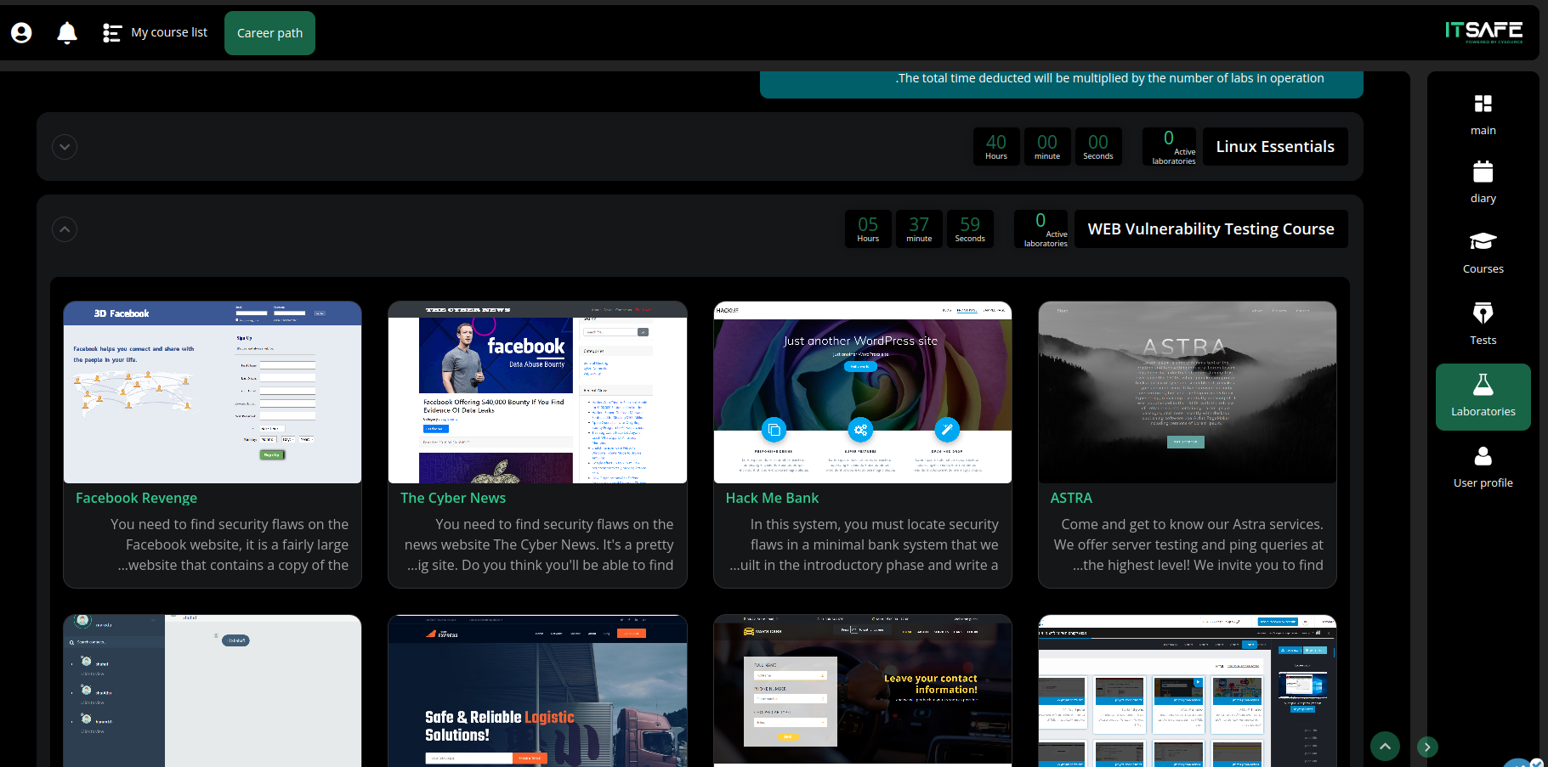Click the ASTRA lab thumbnail
Viewport: 1548px width, 767px height.
(x=1187, y=392)
